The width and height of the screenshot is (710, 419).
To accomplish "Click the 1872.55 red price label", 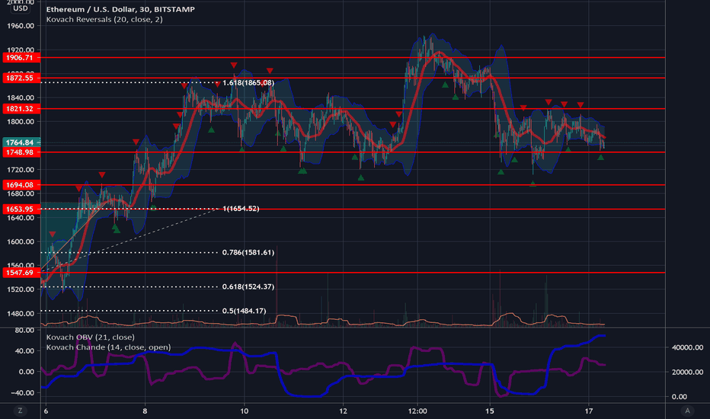I will click(21, 78).
